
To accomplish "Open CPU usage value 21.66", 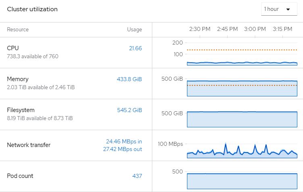I will click(135, 48).
